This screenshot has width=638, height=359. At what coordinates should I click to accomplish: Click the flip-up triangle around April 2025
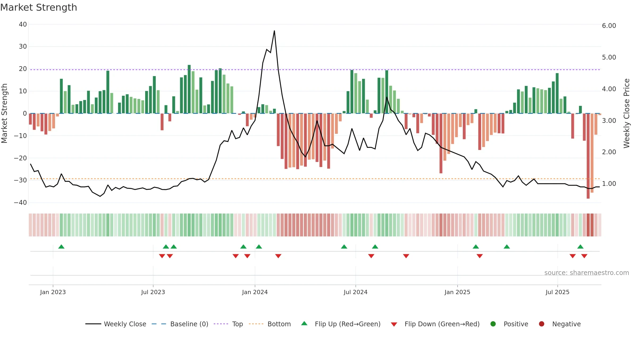pos(507,247)
